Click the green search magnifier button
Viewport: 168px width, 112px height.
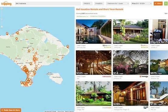tap(166, 4)
